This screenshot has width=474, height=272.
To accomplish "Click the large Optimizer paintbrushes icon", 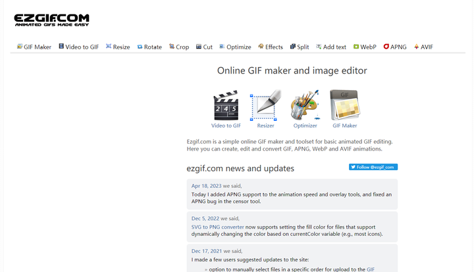I will click(x=305, y=105).
